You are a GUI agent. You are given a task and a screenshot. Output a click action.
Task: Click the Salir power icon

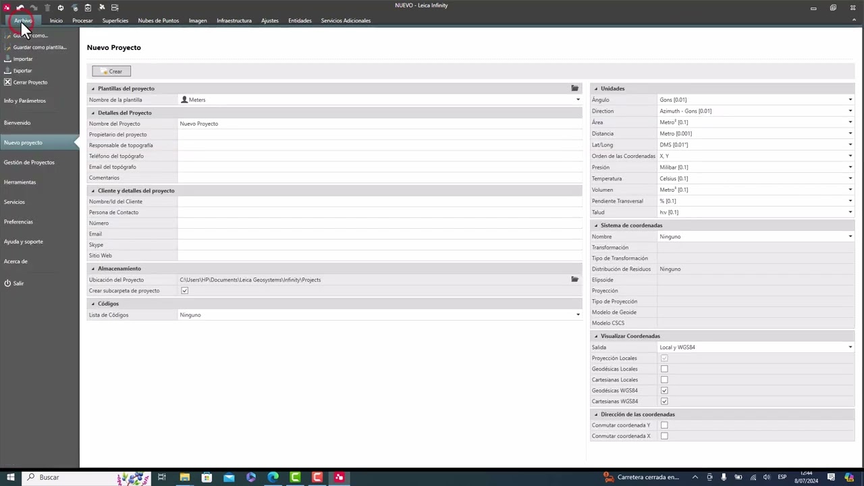pyautogui.click(x=7, y=283)
